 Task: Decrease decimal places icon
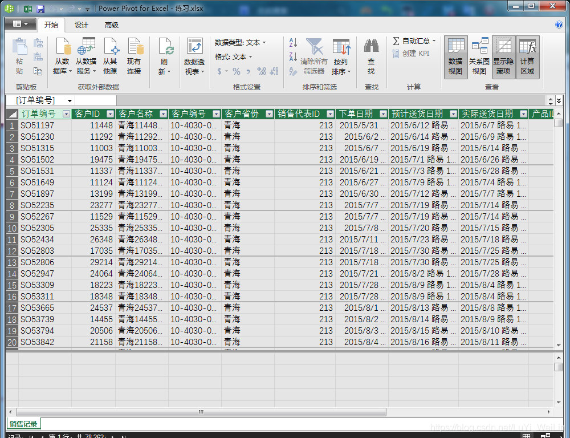(x=274, y=71)
